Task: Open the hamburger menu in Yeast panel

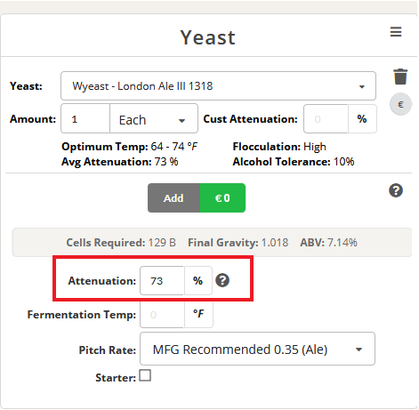Action: (396, 32)
